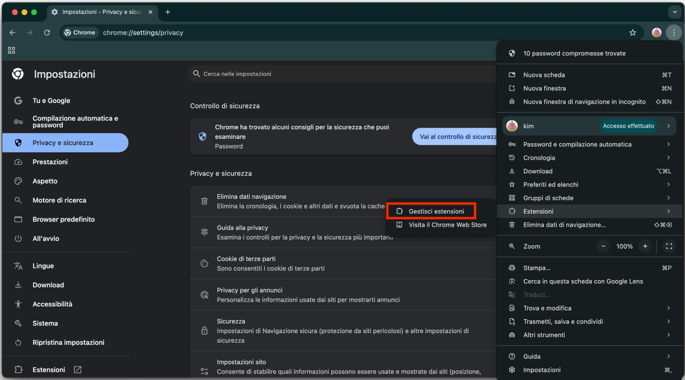Expand Estensioni submenu in Chrome menu
The width and height of the screenshot is (685, 380).
[x=589, y=211]
